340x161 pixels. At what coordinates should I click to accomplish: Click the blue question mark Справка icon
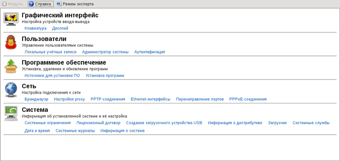[31, 4]
